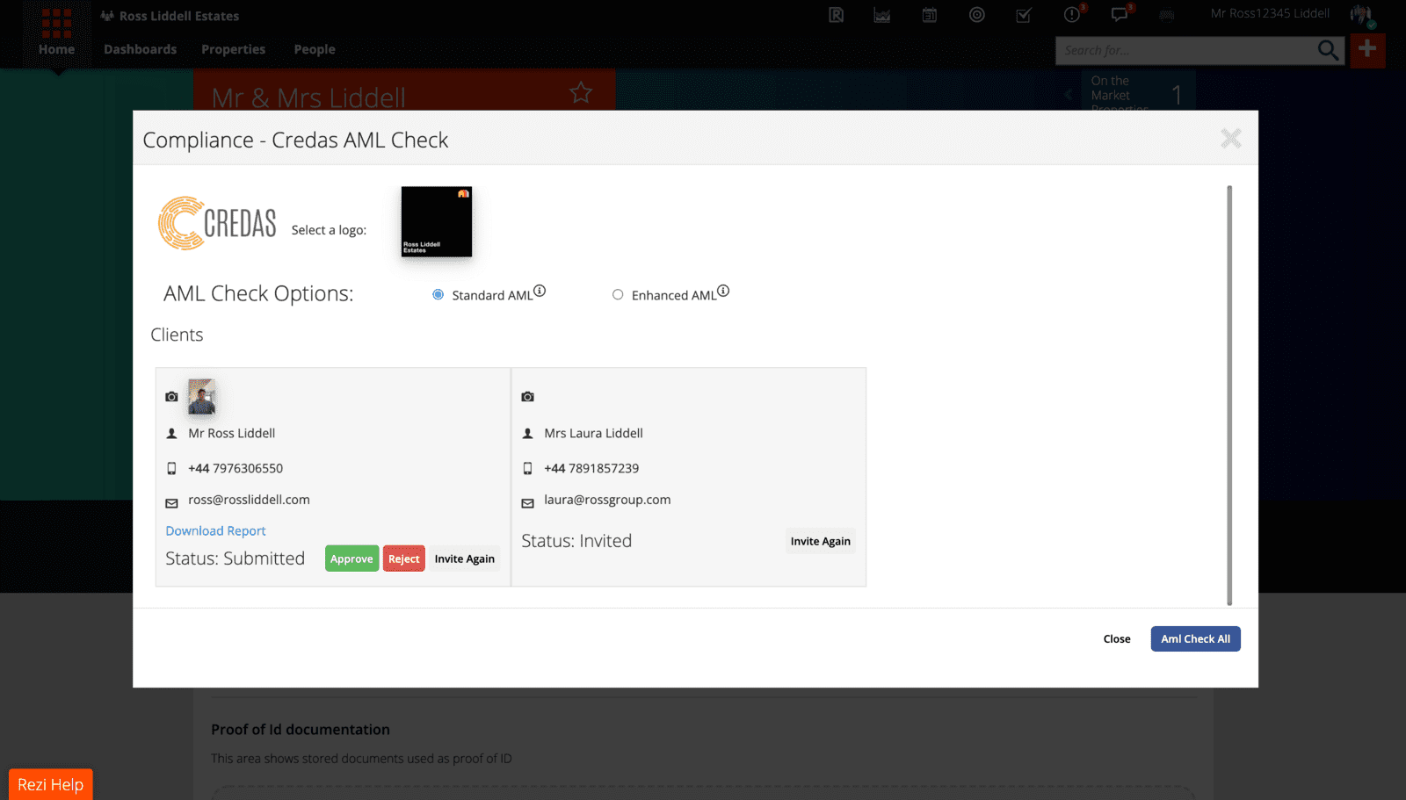
Task: Click person icon beside Mr Ross Liddell
Action: 171,433
